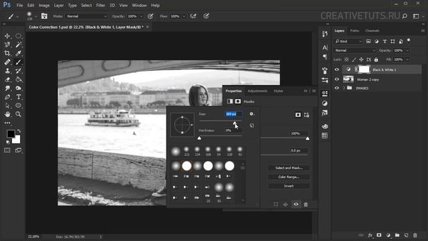Select the Eyedropper tool
The height and width of the screenshot is (241, 428).
(18, 54)
